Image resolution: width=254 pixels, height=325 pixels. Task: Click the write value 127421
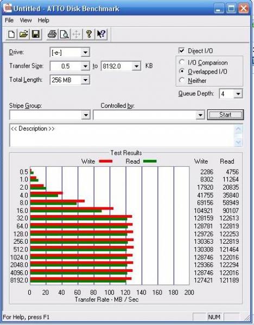(204, 280)
